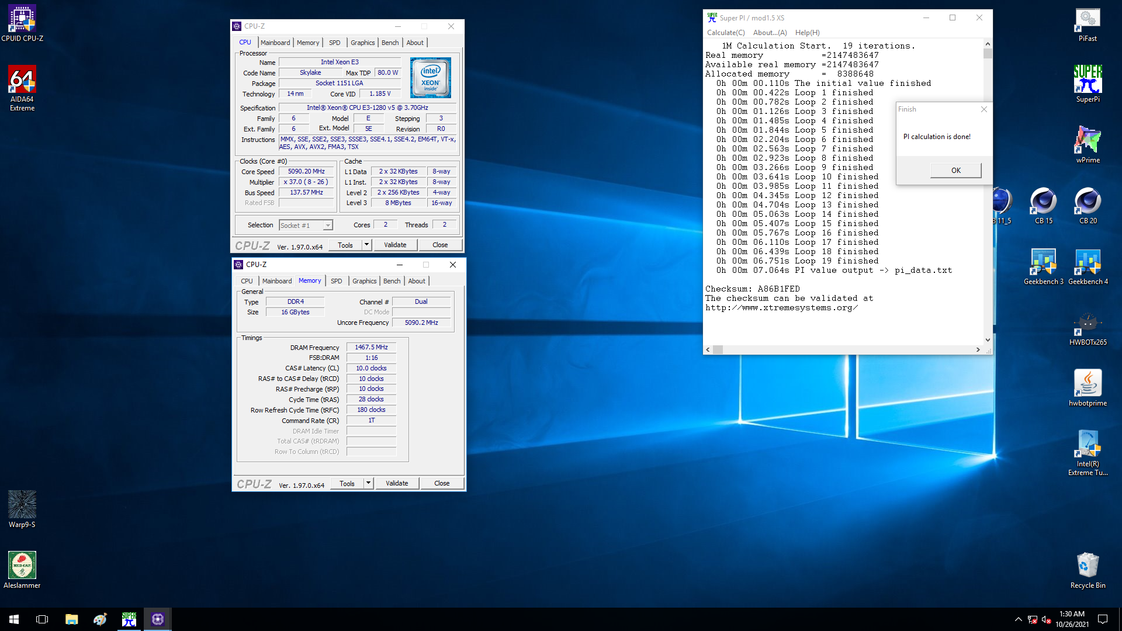Launch the SuperPi desktop shortcut

[x=1088, y=84]
